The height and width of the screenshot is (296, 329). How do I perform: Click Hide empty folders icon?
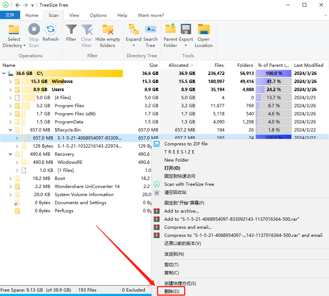click(x=107, y=29)
